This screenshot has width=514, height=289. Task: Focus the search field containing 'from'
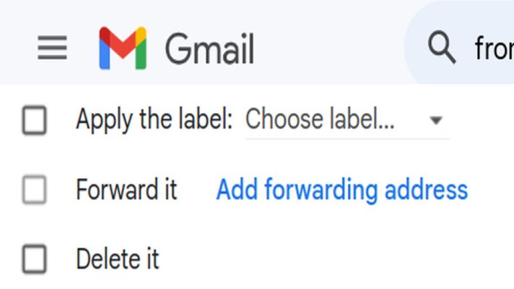pos(495,48)
